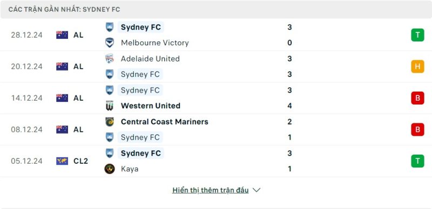432x209 pixels.
Task: Open 'Hiển thị thêm trận đấu' link
Action: [211, 190]
